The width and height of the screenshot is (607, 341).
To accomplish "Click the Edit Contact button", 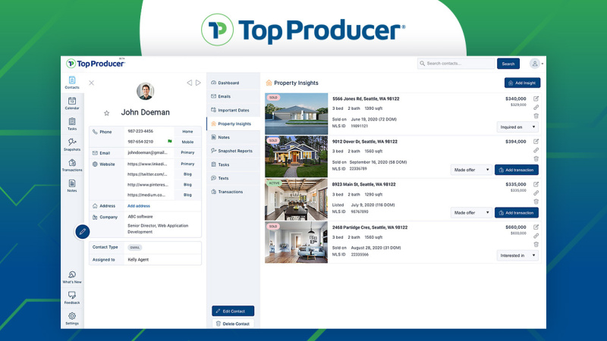I will (x=233, y=311).
